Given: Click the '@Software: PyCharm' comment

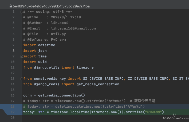Looking at the screenshot, I should click(x=45, y=40).
